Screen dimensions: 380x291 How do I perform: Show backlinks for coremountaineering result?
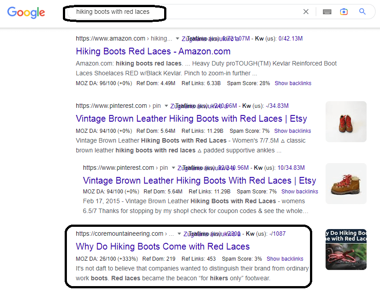285,259
